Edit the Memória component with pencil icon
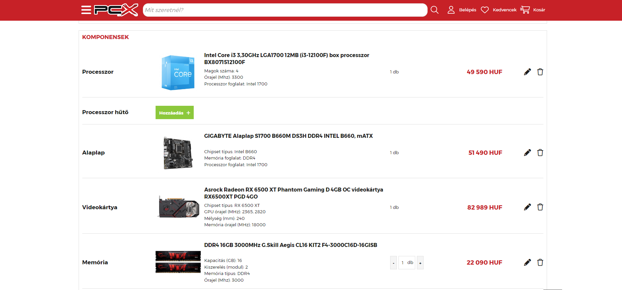The image size is (622, 290). point(527,262)
